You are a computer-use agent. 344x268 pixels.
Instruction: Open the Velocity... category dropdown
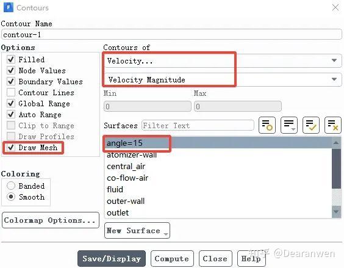222,60
